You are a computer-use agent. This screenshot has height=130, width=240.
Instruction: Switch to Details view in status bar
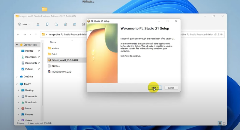coord(220,123)
